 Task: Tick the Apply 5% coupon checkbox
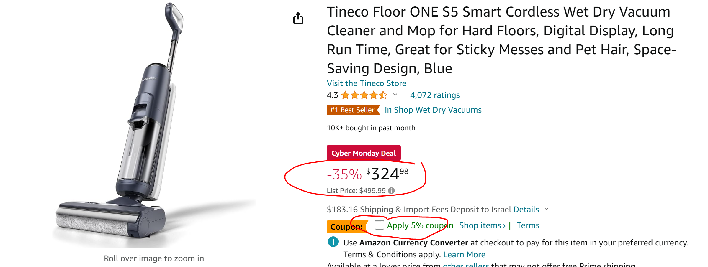[380, 225]
